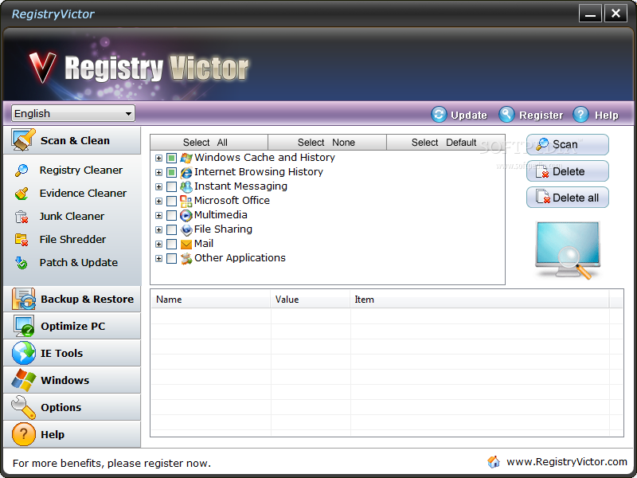Click the Delete all button

click(567, 198)
